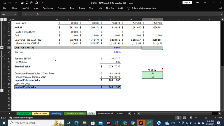
Task: Collapse the outline group beside row 61
Action: (2, 91)
